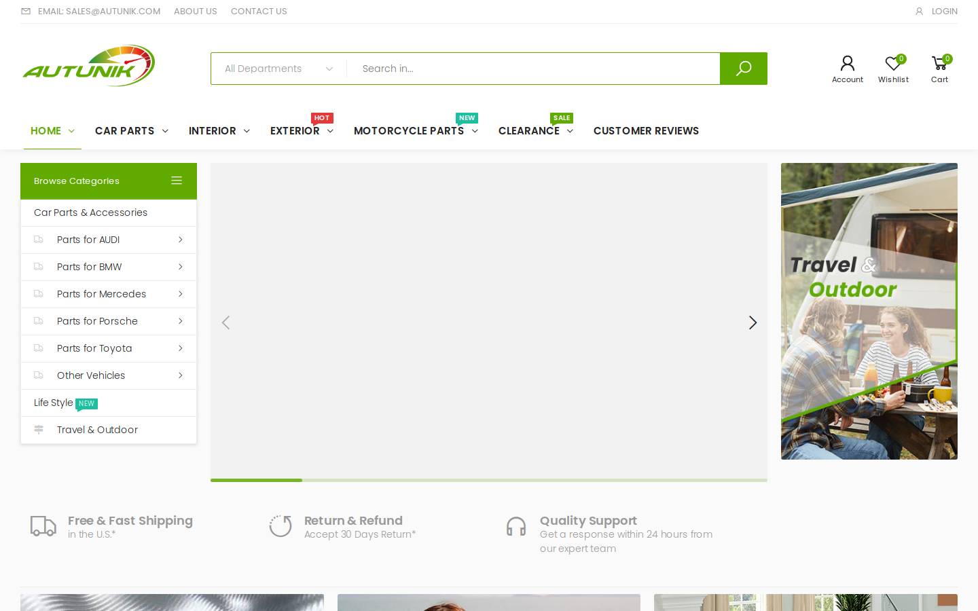Expand the CLEARANCE menu chevron

coord(570,131)
